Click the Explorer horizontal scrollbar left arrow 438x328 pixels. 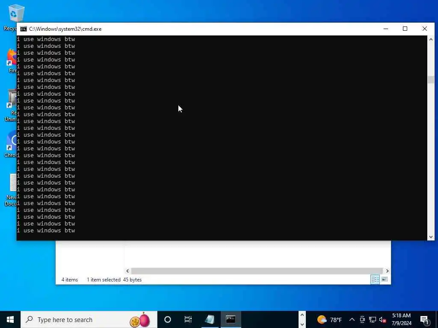(127, 271)
